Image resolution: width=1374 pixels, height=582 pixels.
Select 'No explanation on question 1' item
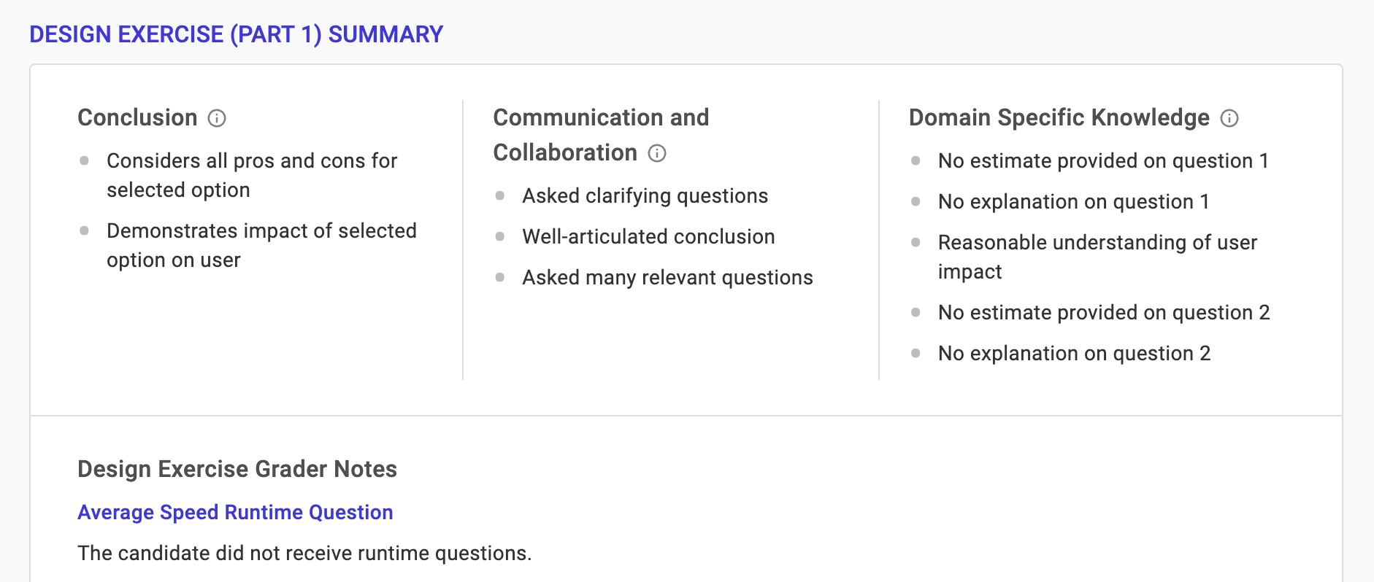click(x=1073, y=201)
